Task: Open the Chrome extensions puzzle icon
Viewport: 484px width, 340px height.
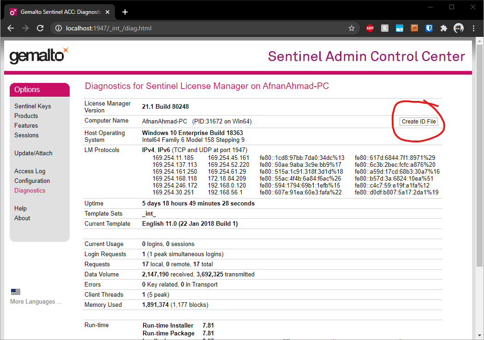Action: tap(444, 28)
